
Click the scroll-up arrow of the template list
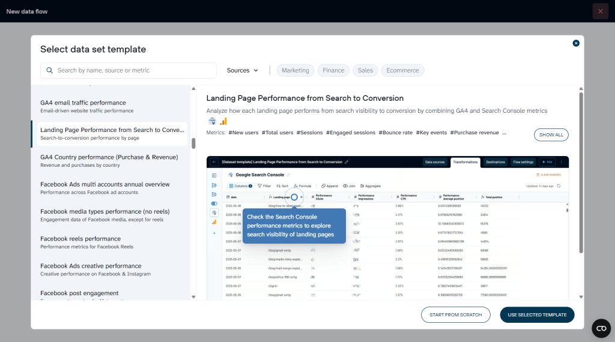(193, 89)
